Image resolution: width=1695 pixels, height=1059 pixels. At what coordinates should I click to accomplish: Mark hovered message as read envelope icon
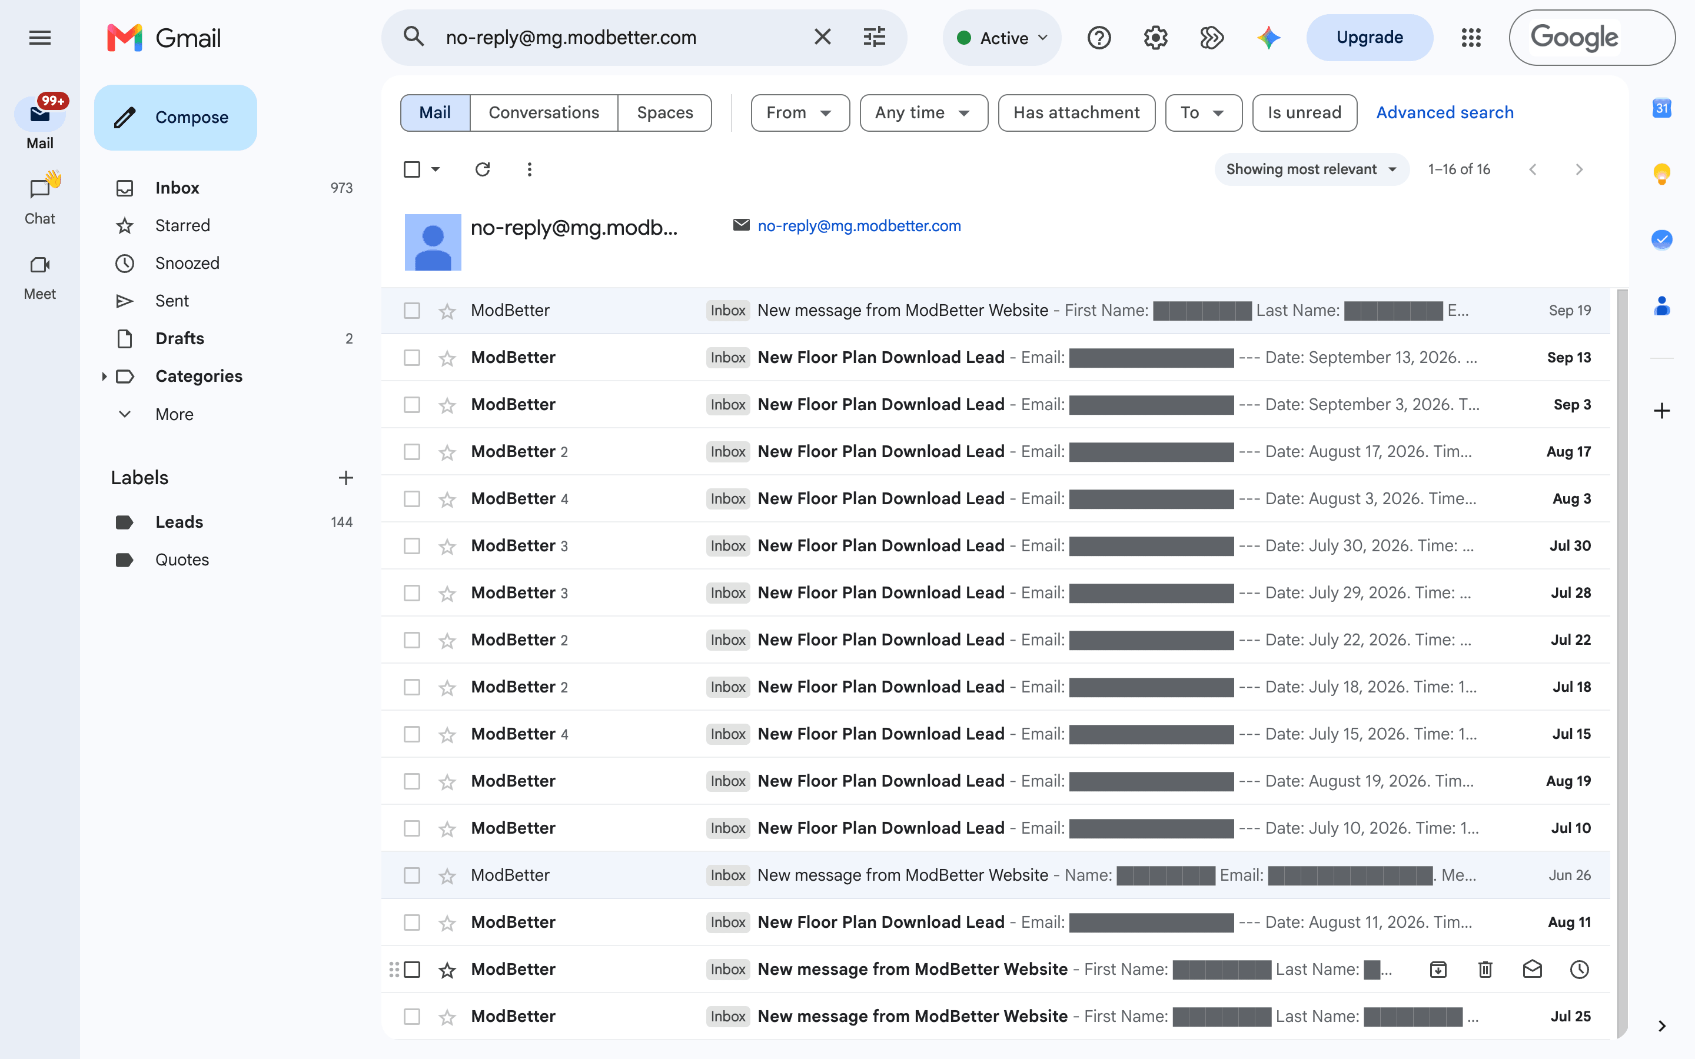tap(1532, 970)
